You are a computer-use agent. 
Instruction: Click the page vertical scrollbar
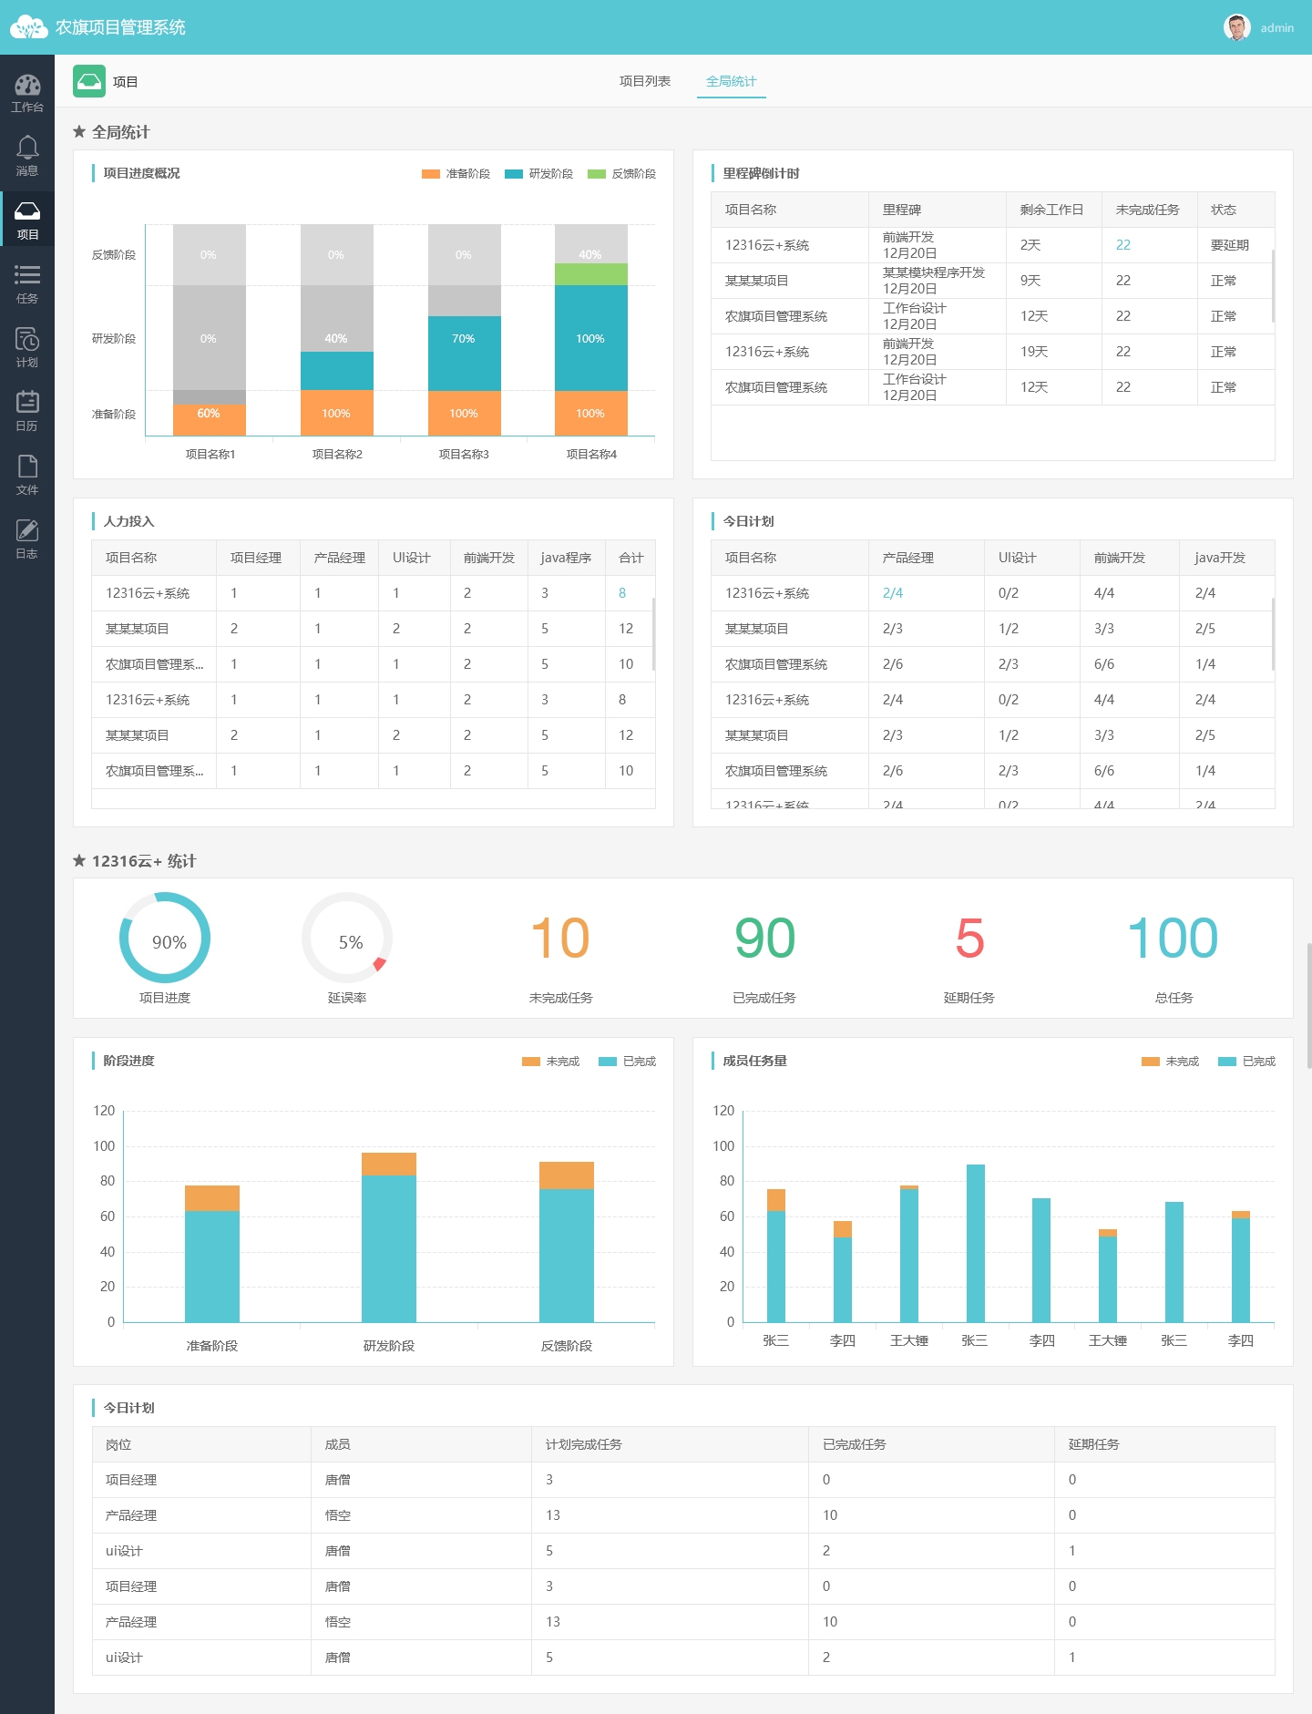(1309, 1005)
